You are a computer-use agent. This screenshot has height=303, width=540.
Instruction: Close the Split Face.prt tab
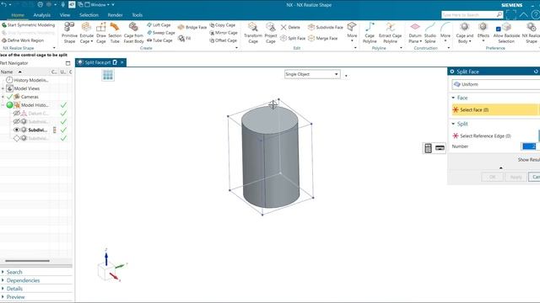click(x=121, y=62)
